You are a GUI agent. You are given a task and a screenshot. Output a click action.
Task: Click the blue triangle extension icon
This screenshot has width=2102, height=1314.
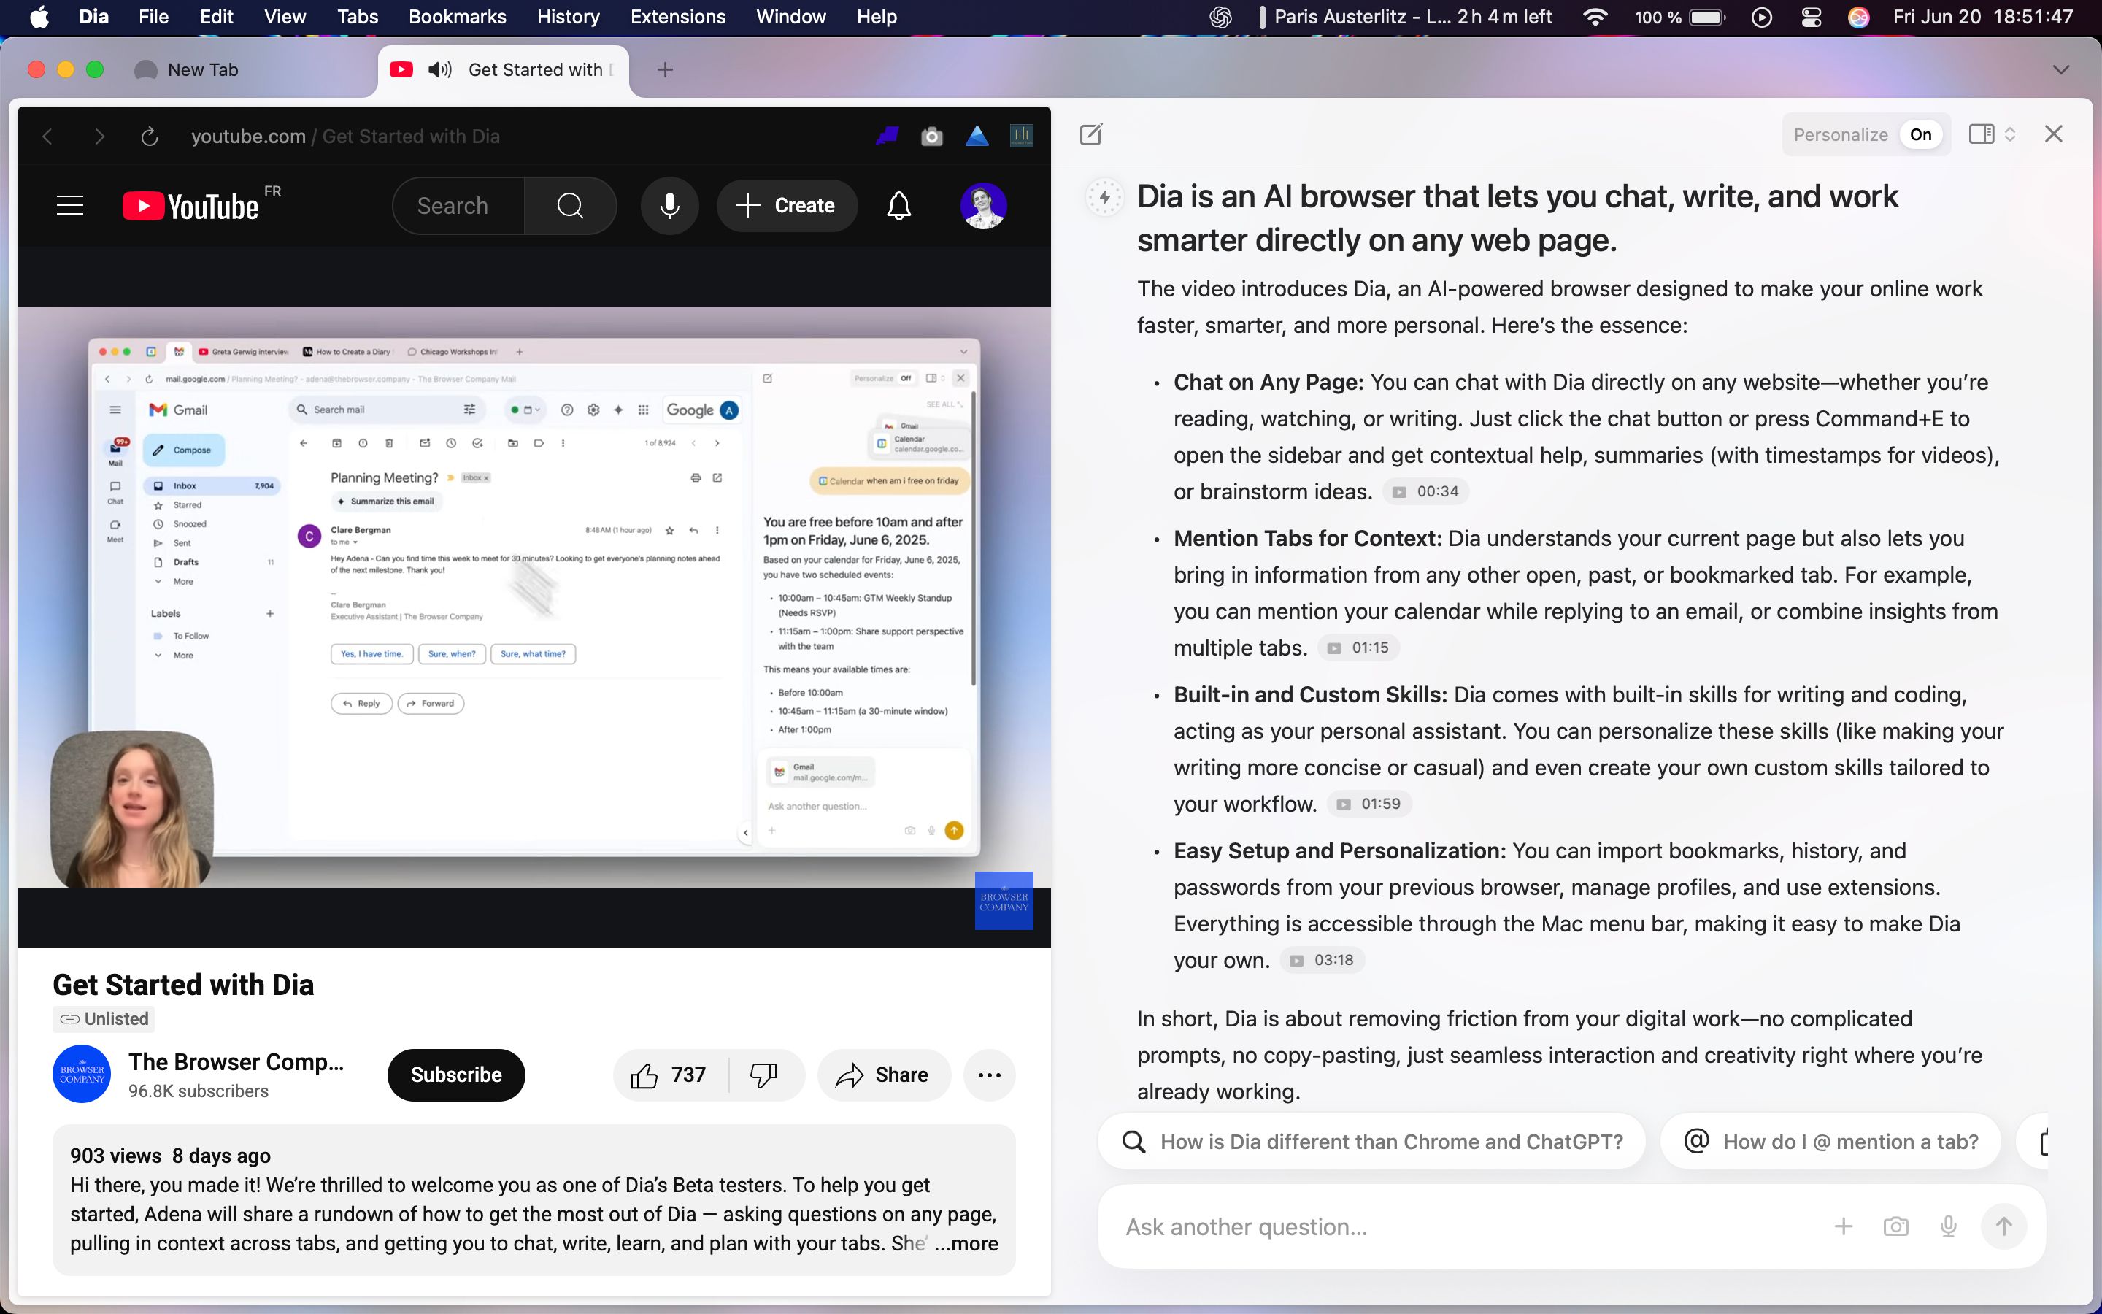point(977,136)
